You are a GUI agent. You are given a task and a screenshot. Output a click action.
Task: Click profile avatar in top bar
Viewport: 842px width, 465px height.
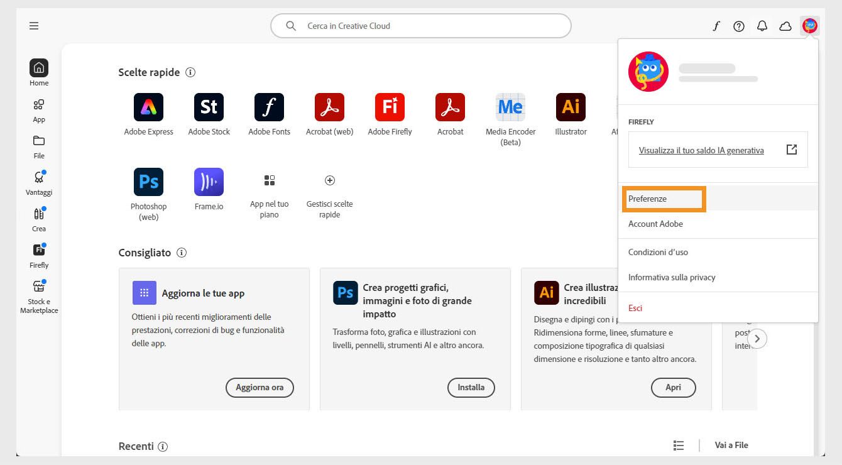pyautogui.click(x=810, y=26)
